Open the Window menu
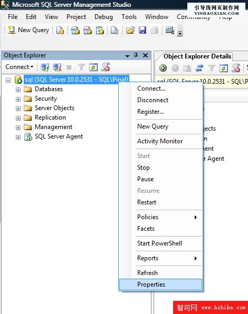The width and height of the screenshot is (248, 314). (157, 17)
